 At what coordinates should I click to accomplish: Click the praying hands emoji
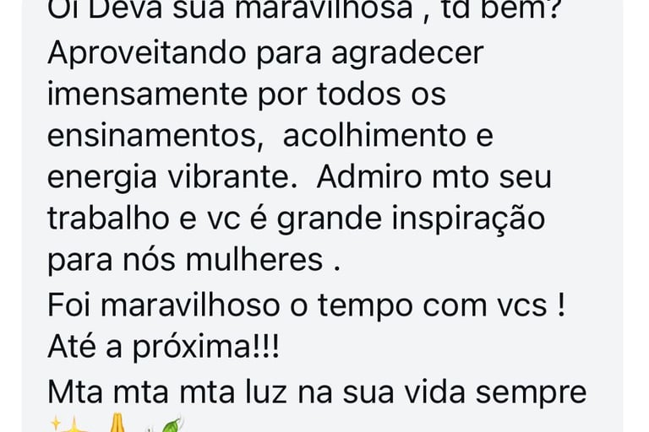click(117, 424)
